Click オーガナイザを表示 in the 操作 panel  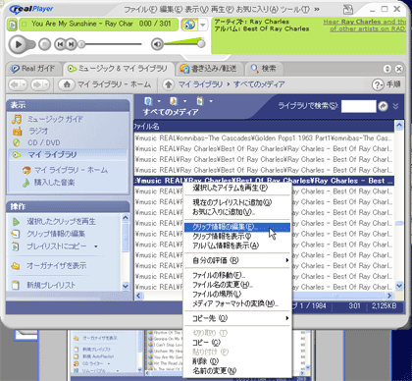pos(56,265)
